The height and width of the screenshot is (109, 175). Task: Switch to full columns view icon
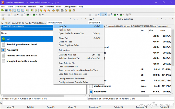click(x=19, y=10)
